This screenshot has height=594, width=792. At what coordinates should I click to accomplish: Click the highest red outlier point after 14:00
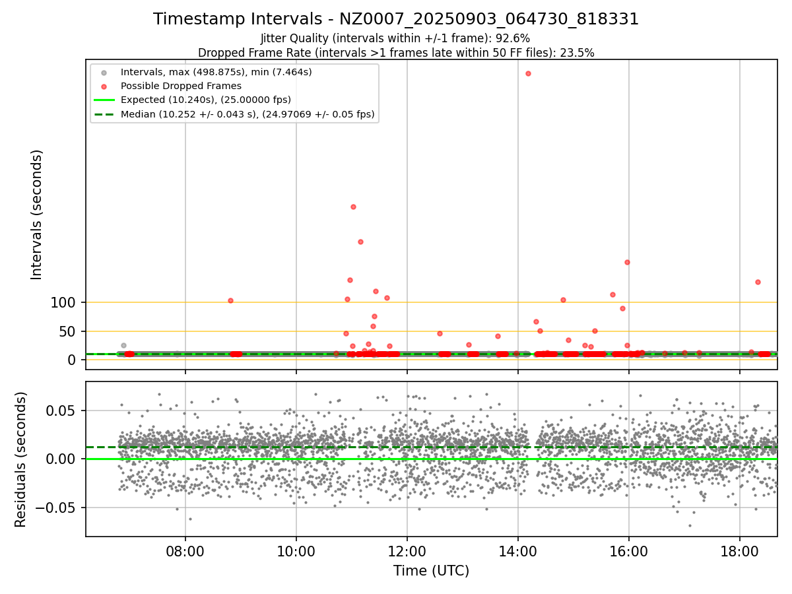pos(528,73)
